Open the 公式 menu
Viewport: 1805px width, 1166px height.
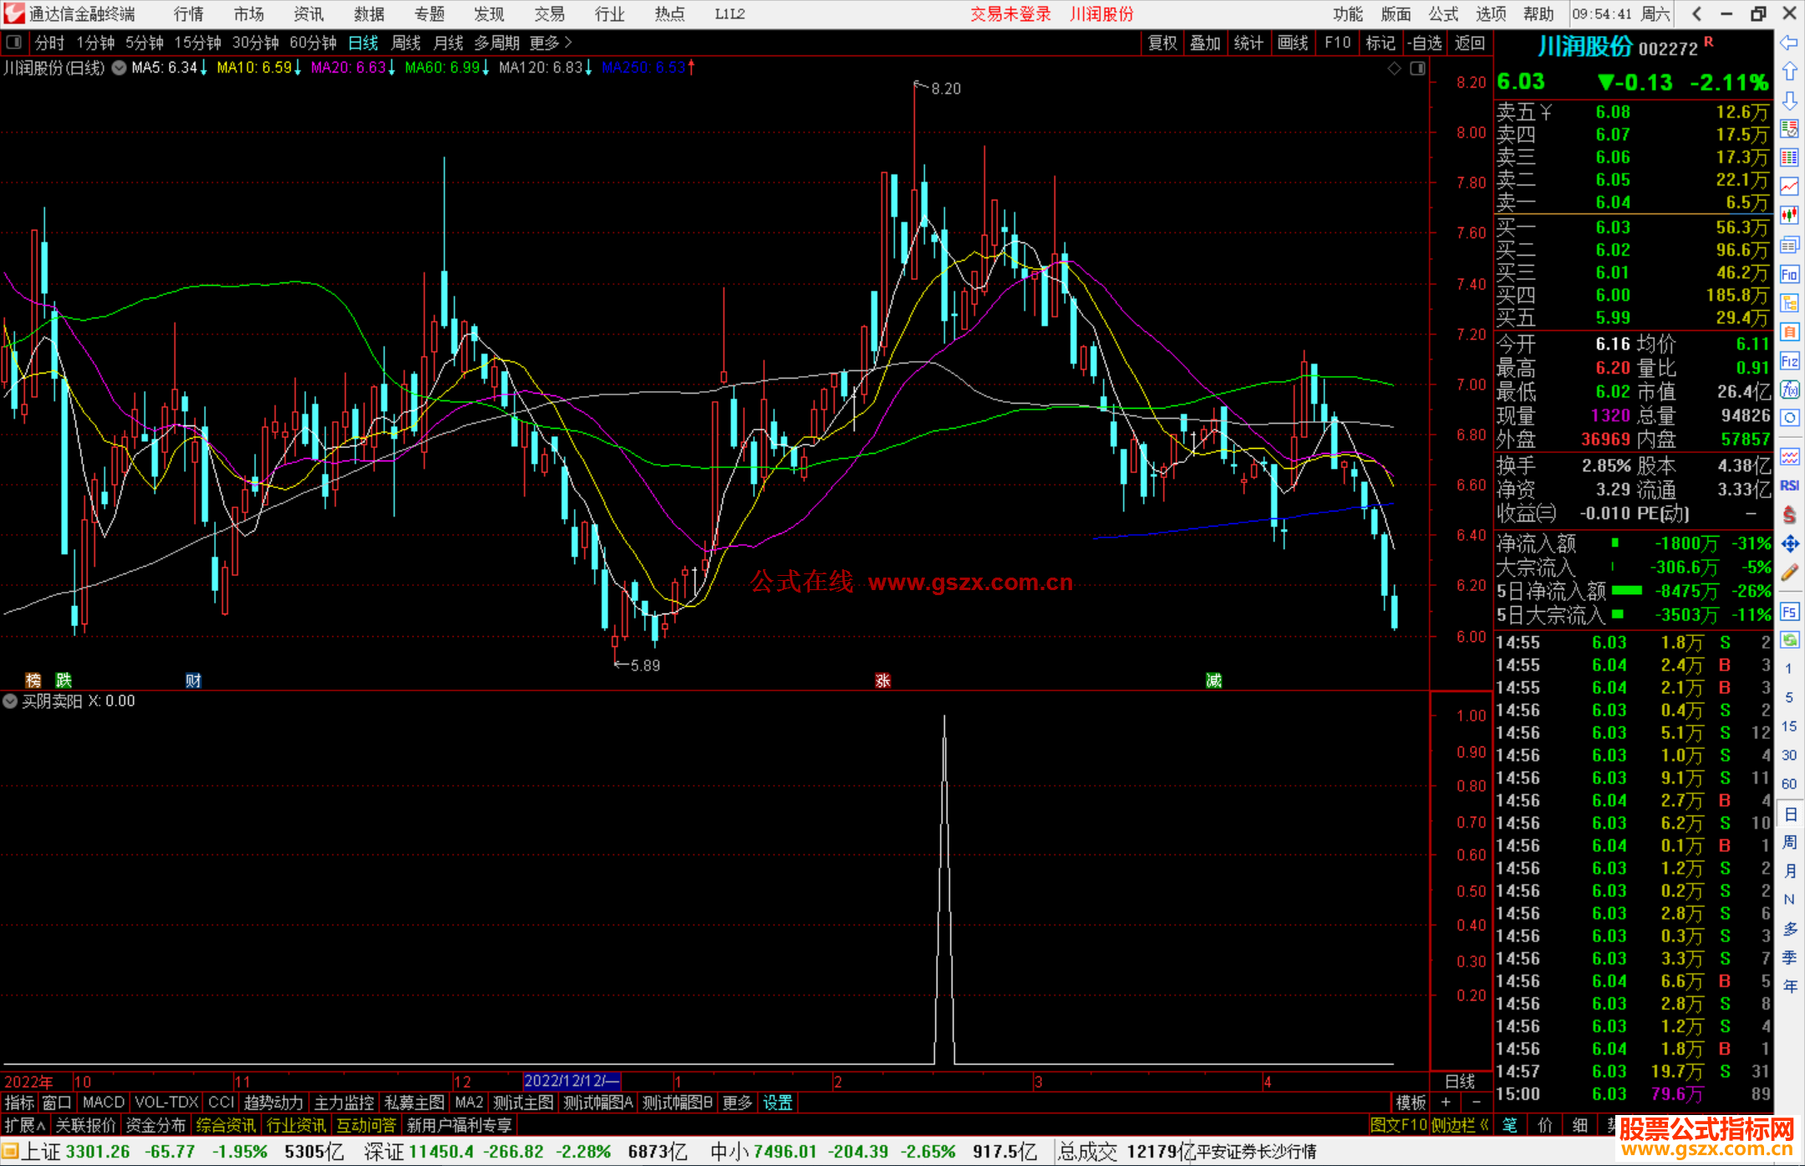[1443, 14]
